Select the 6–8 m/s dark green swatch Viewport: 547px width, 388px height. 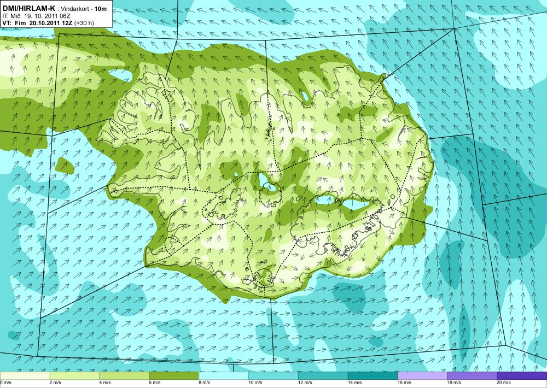point(174,376)
